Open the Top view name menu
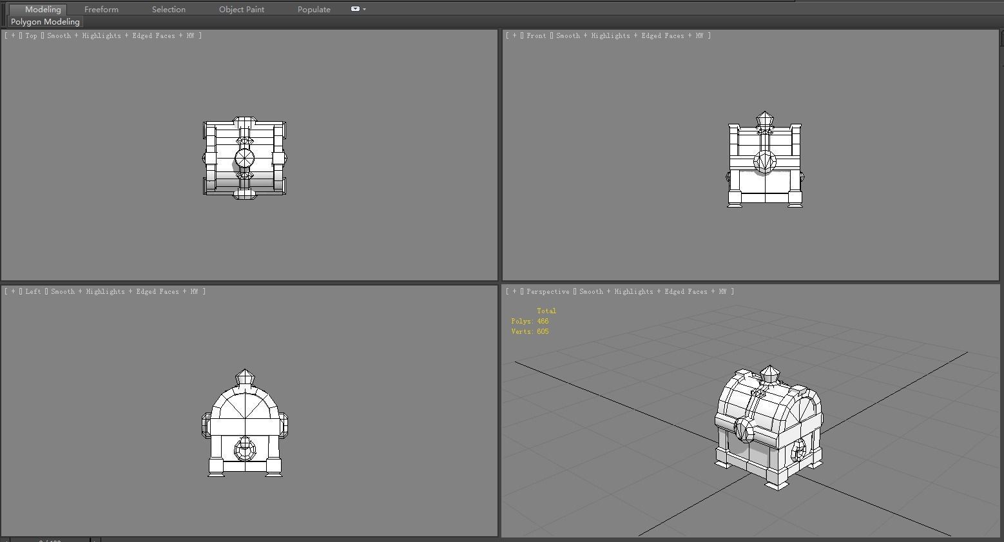The image size is (1004, 542). coord(31,35)
